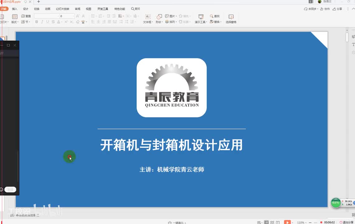Toggle bold formatting

pos(37,22)
